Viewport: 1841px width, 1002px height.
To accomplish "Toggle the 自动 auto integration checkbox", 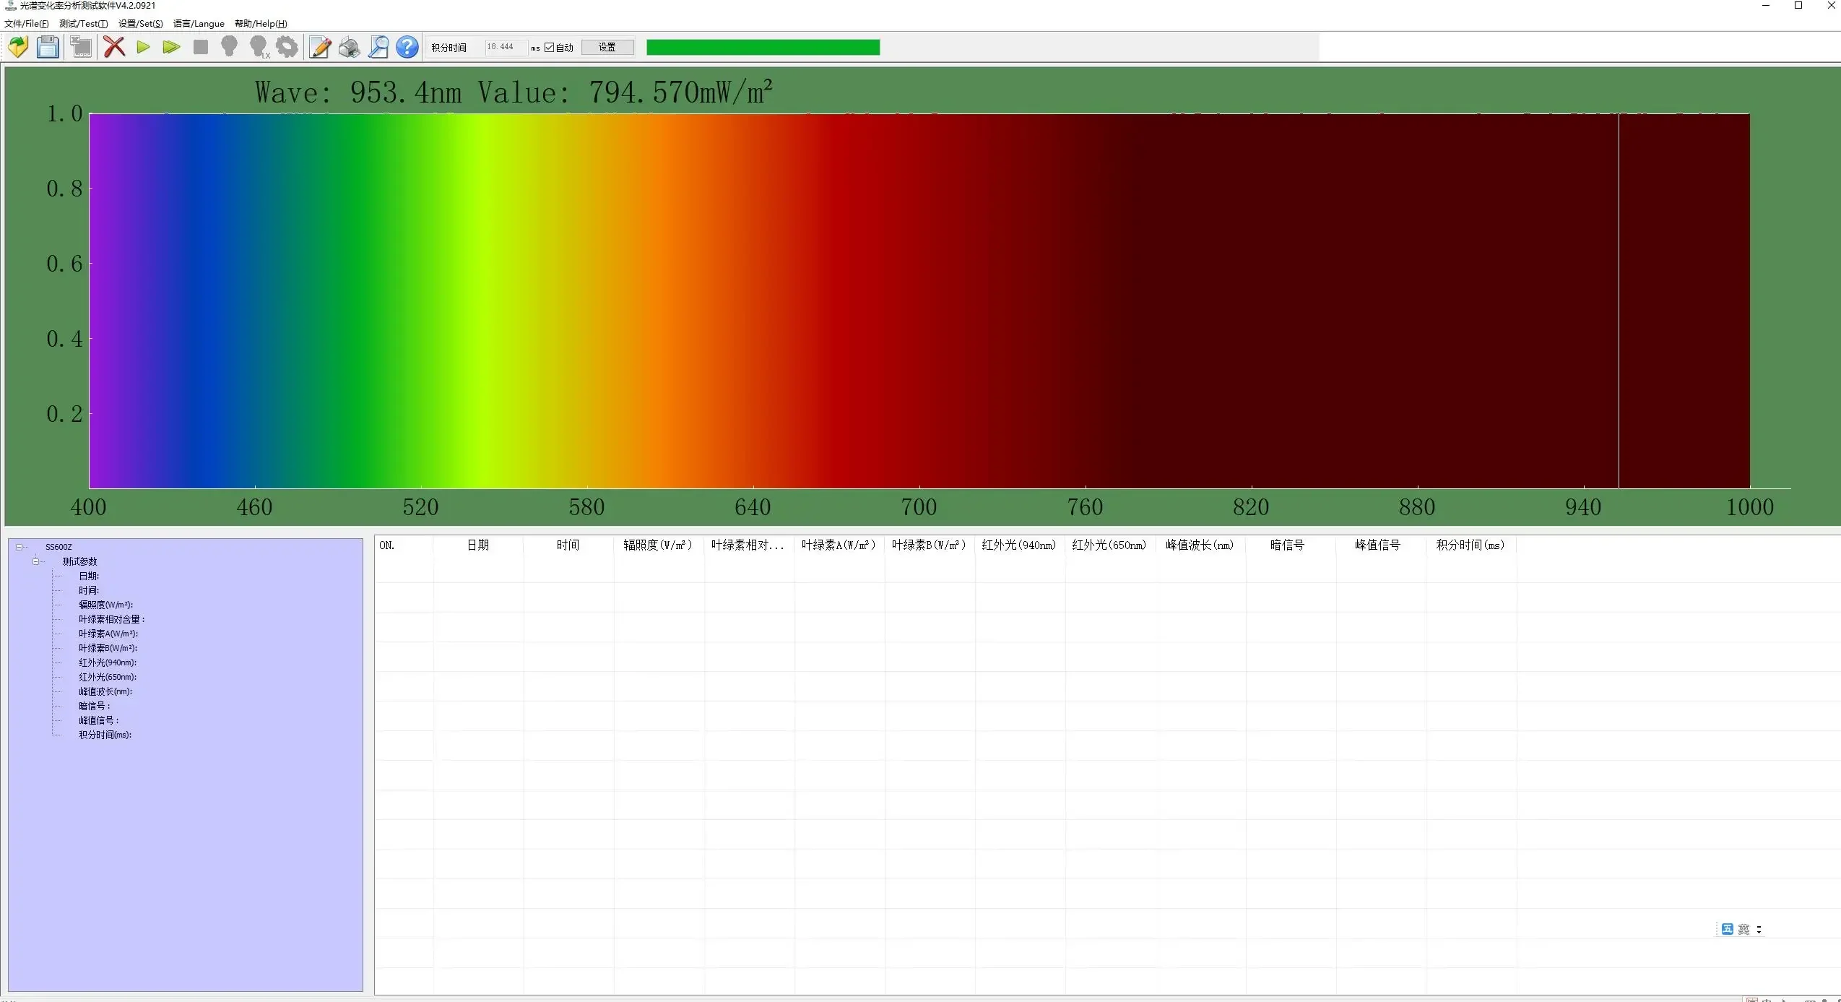I will coord(550,48).
